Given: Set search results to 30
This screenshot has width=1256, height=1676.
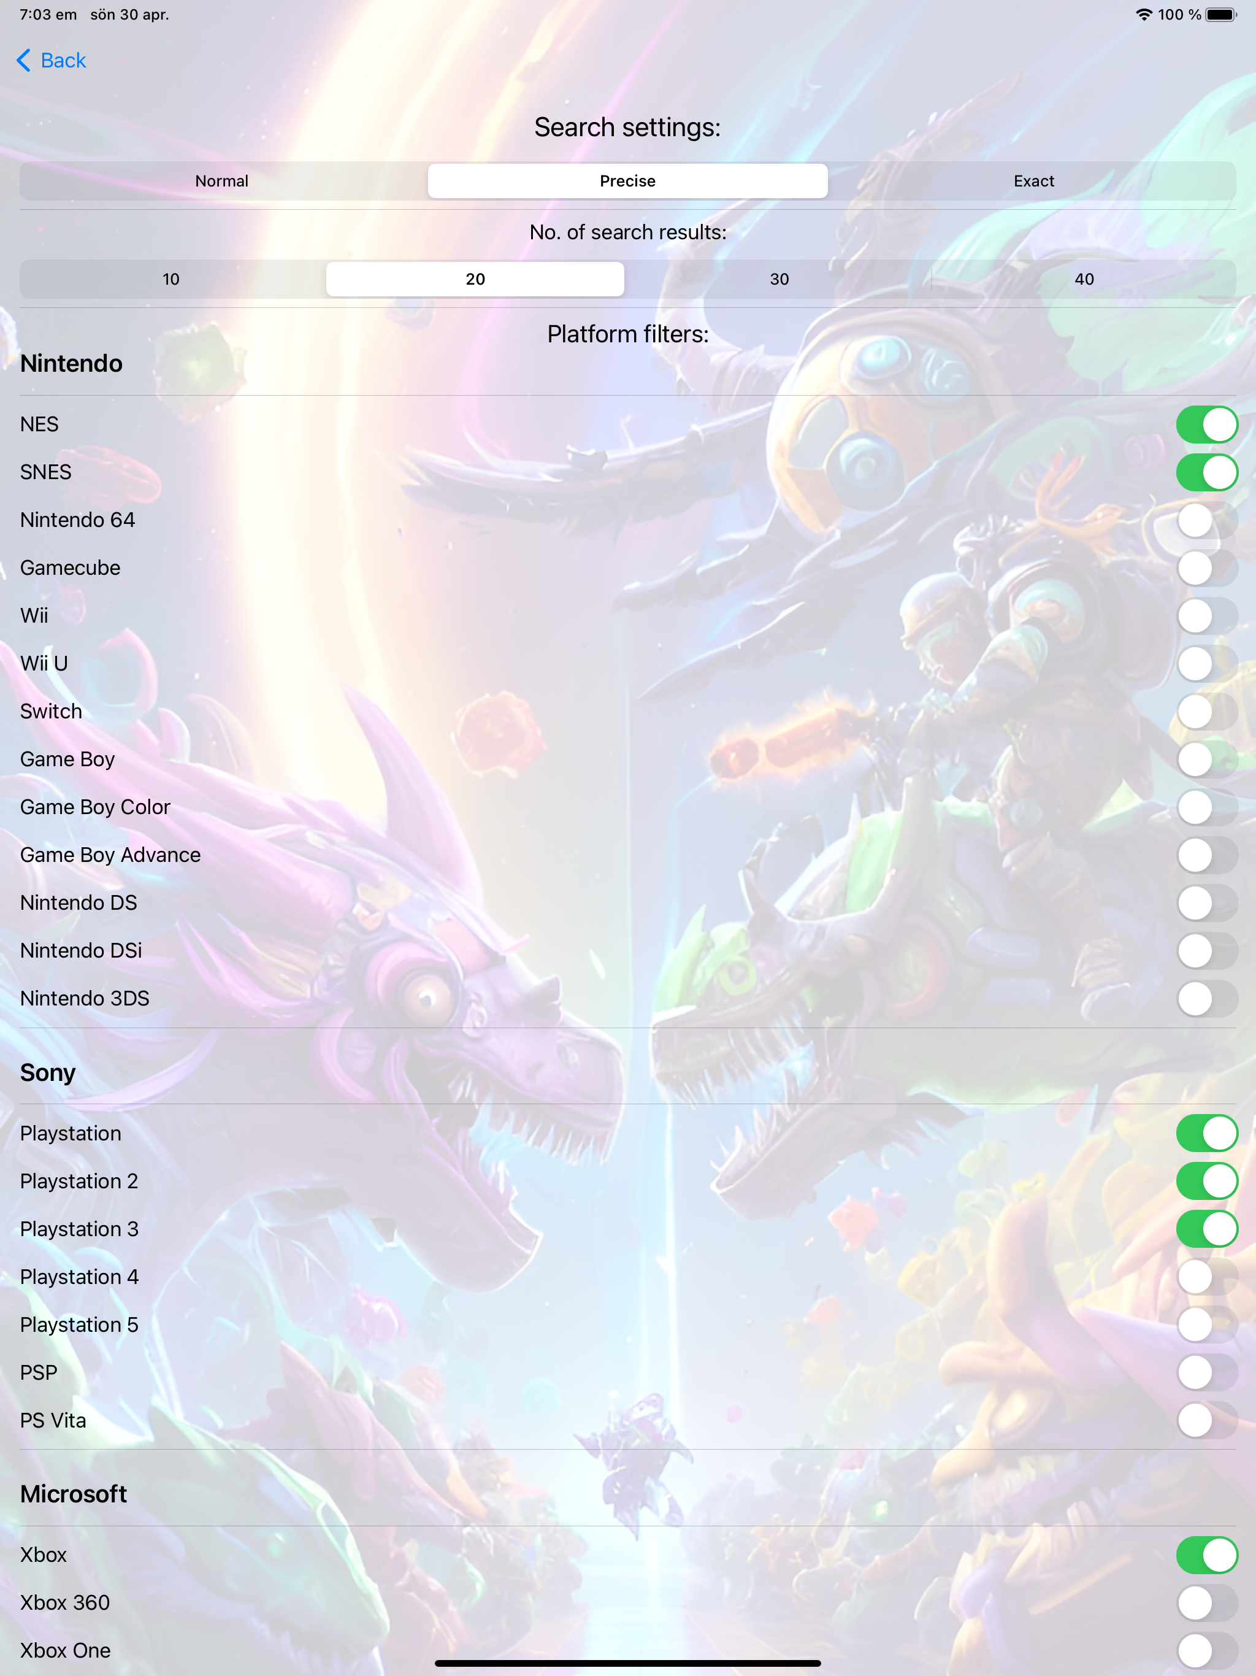Looking at the screenshot, I should pyautogui.click(x=779, y=279).
